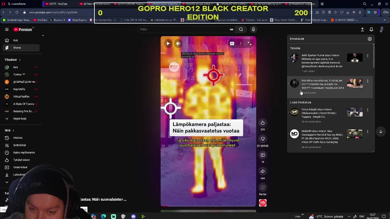The width and height of the screenshot is (390, 219).
Task: Click the taskbar clock showing 13.27
Action: (x=372, y=216)
